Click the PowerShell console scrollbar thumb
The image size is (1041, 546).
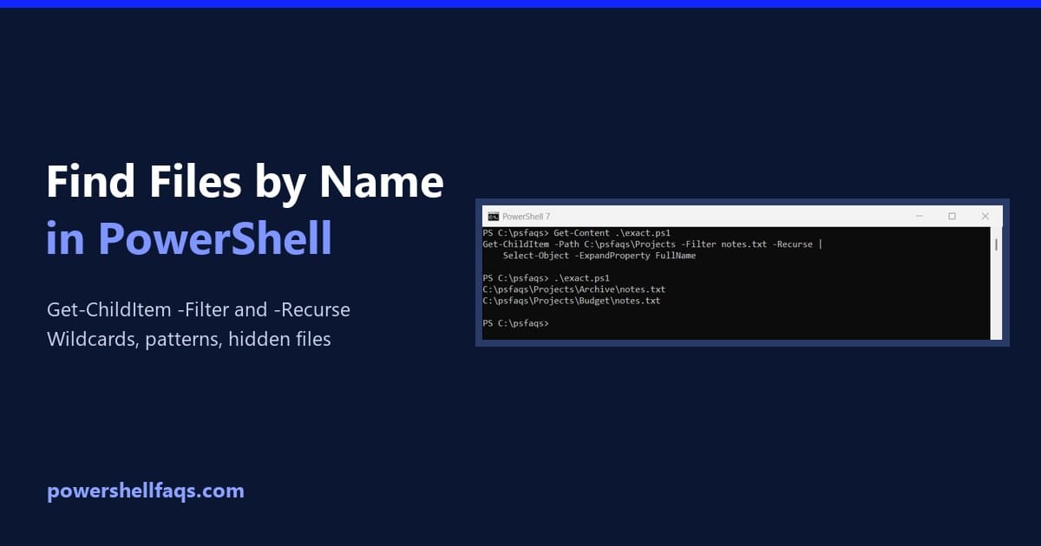click(996, 244)
